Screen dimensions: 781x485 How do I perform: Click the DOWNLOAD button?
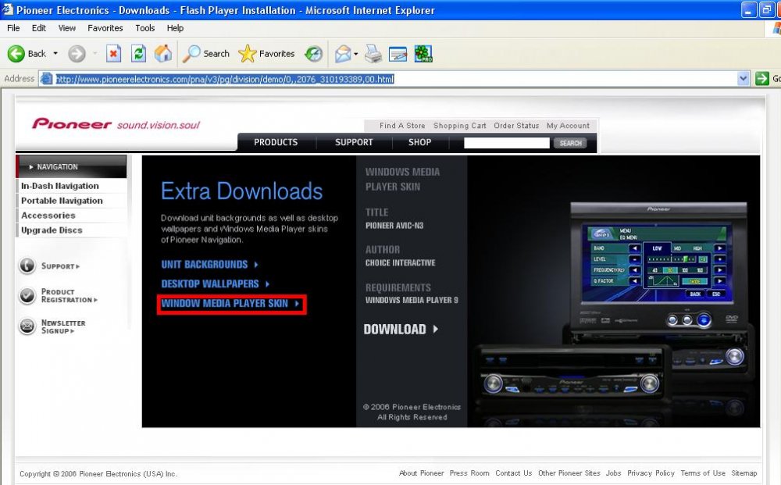(401, 329)
